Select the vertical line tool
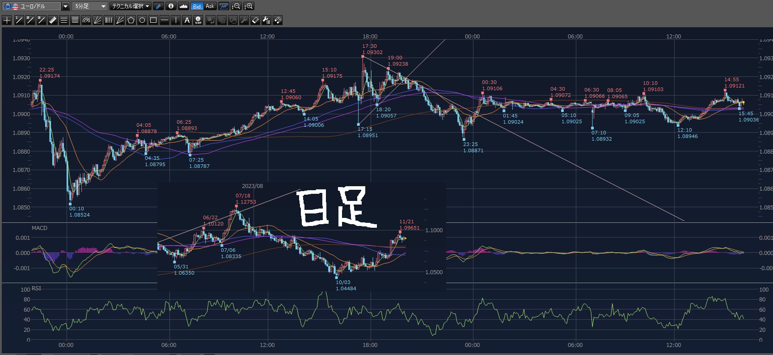773x355 pixels. coord(176,20)
